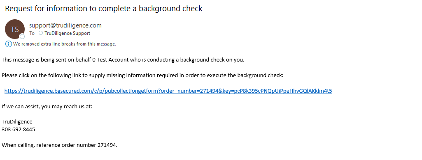Click the To label in header
This screenshot has width=422, height=160.
[x=32, y=33]
